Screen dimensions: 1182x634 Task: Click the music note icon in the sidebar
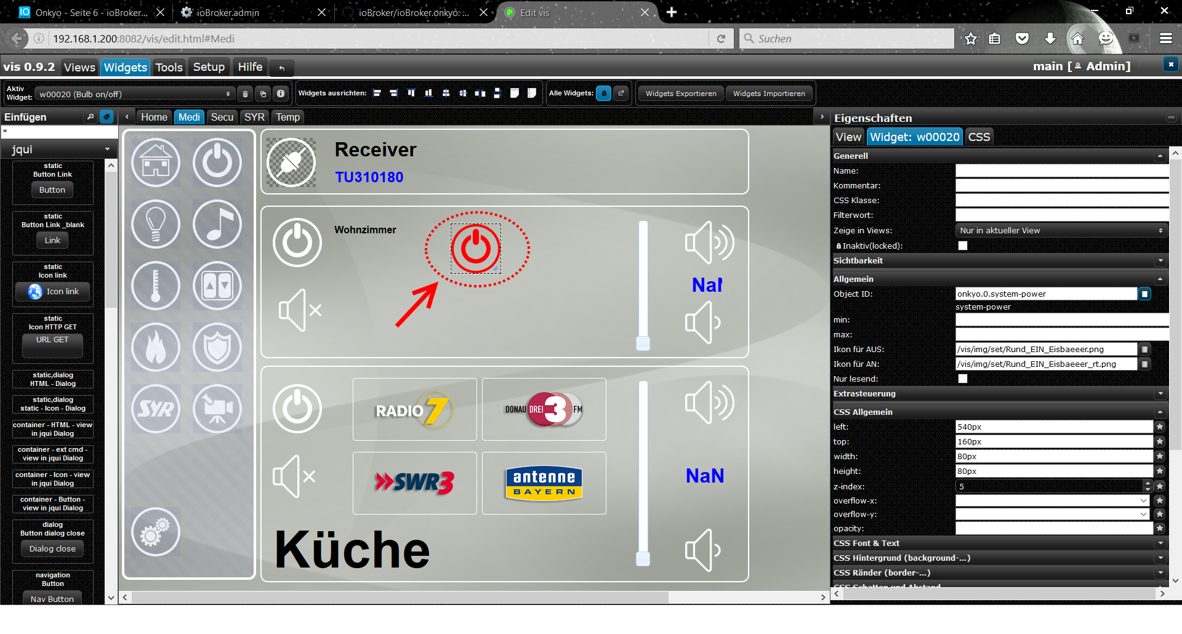(217, 224)
